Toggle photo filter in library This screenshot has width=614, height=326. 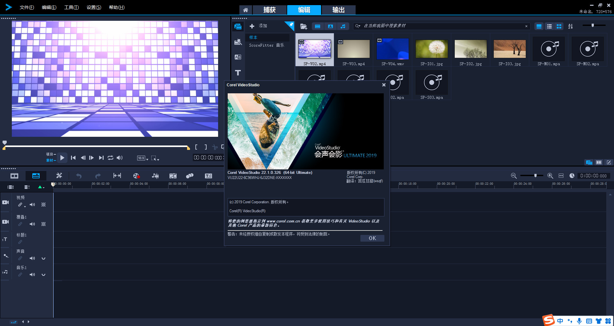[x=330, y=27]
